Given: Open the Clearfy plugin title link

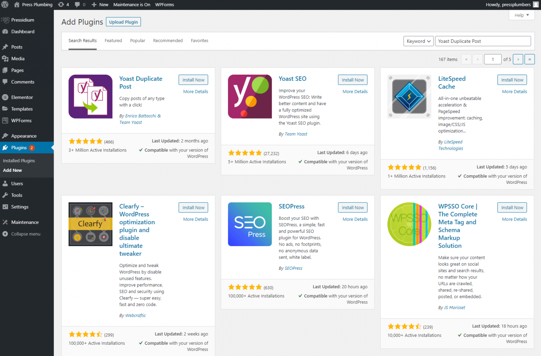Looking at the screenshot, I should tap(137, 230).
